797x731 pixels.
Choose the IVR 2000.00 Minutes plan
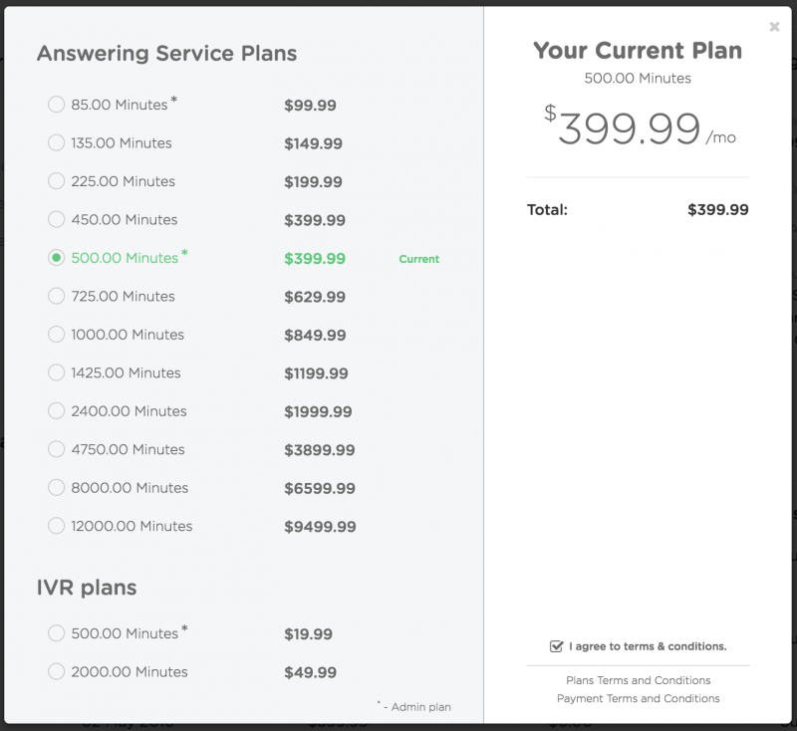pyautogui.click(x=57, y=672)
